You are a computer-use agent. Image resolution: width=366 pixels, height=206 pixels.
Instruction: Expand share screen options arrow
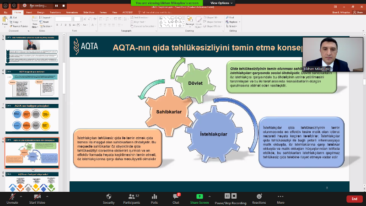click(x=210, y=196)
